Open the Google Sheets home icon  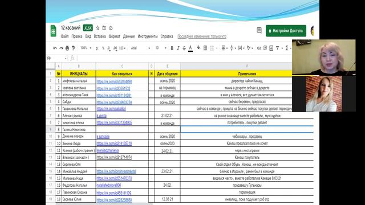[x=53, y=31]
